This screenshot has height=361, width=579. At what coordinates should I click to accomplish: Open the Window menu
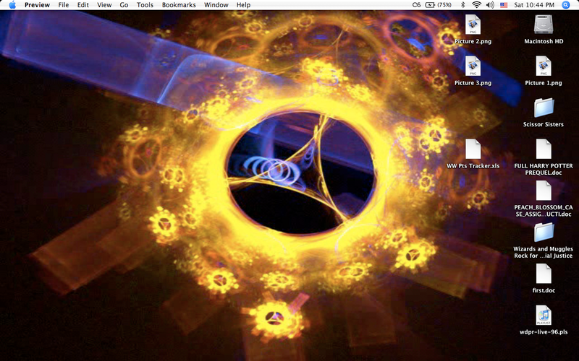[216, 5]
